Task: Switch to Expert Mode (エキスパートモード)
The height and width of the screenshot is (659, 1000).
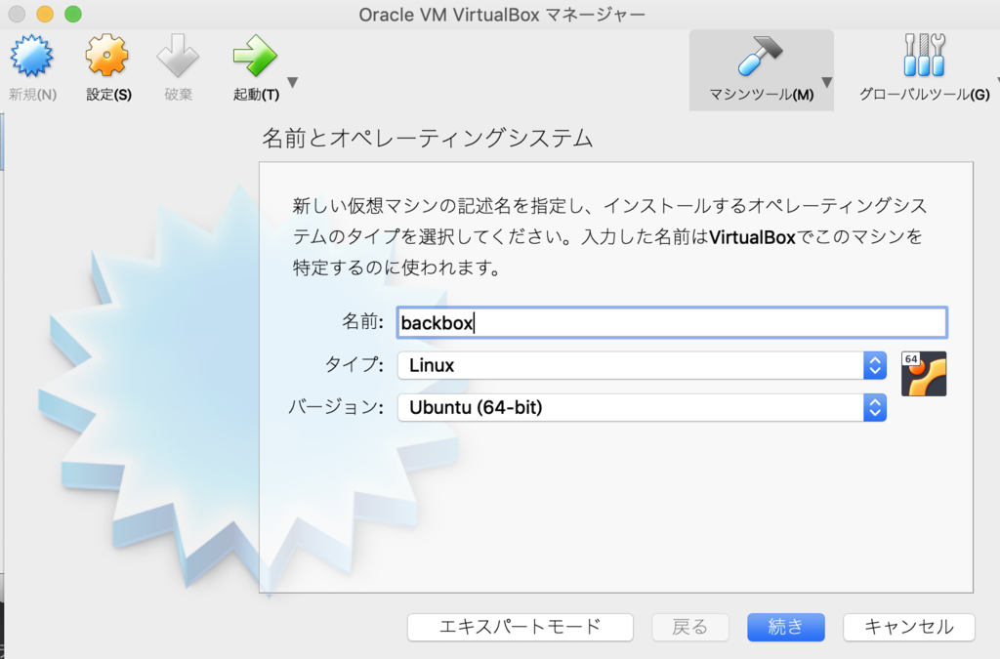Action: [x=520, y=627]
